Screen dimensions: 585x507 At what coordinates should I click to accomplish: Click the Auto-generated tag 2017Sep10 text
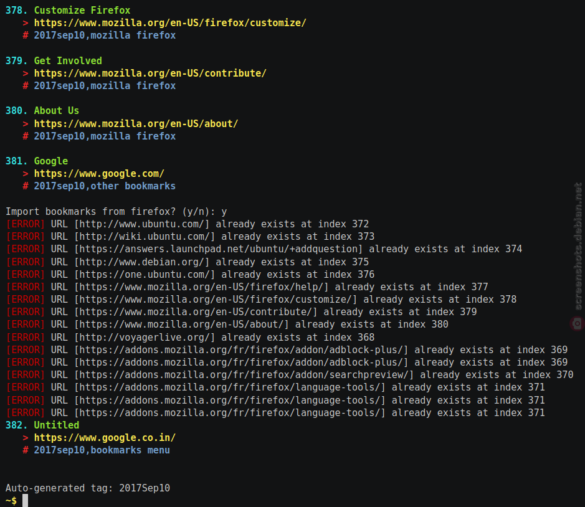[x=88, y=488]
